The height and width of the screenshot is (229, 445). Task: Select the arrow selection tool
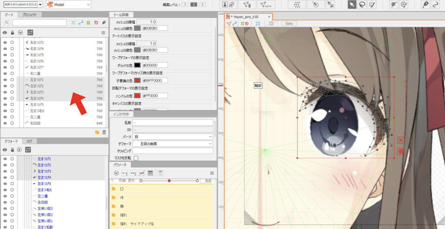point(352,5)
